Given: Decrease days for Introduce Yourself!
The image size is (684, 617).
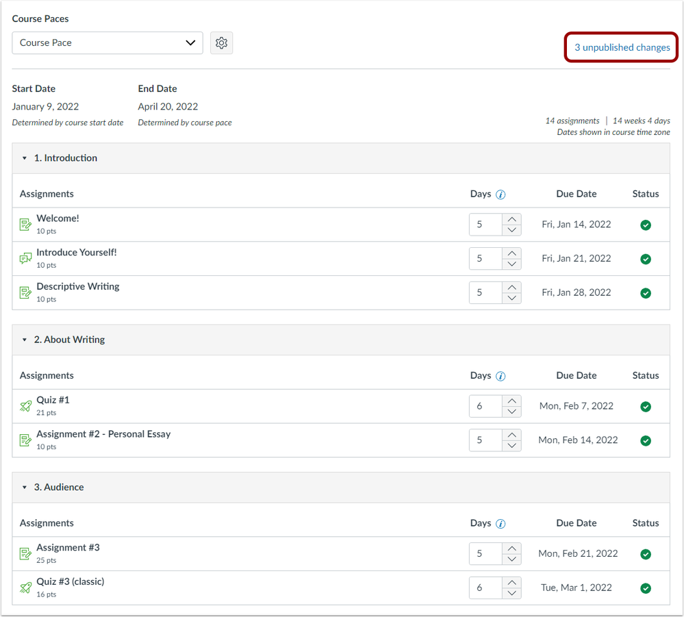Looking at the screenshot, I should coord(511,264).
